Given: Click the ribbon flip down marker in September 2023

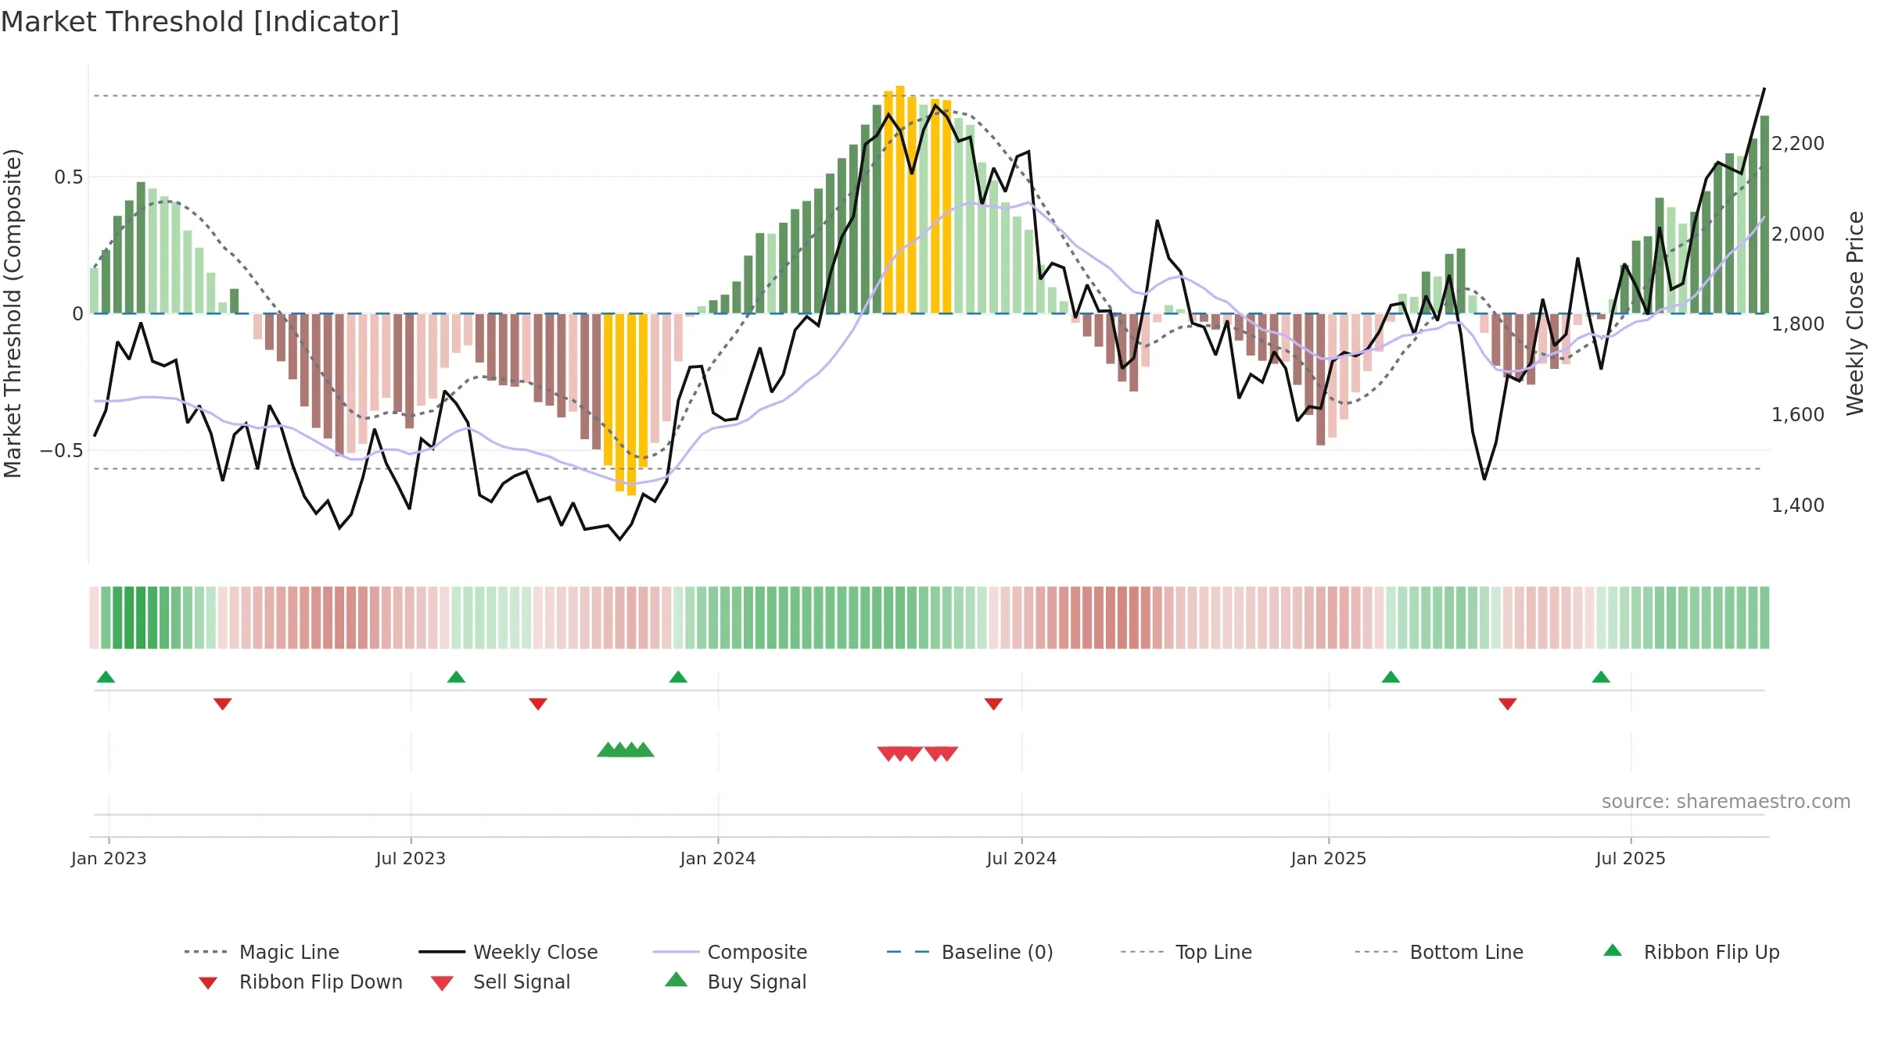Looking at the screenshot, I should point(538,704).
